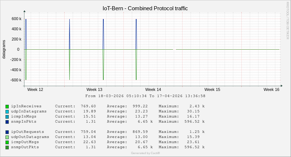Click the Week 15 axis label
Image resolution: width=291 pixels, height=157 pixels.
point(212,89)
